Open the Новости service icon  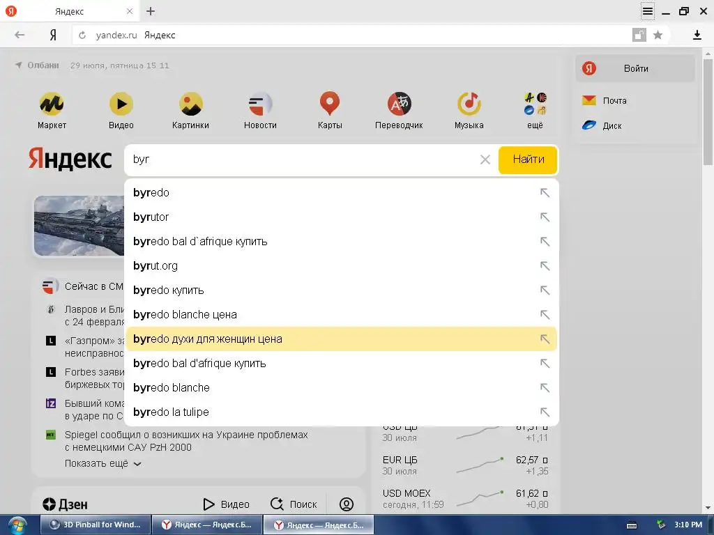(x=260, y=104)
